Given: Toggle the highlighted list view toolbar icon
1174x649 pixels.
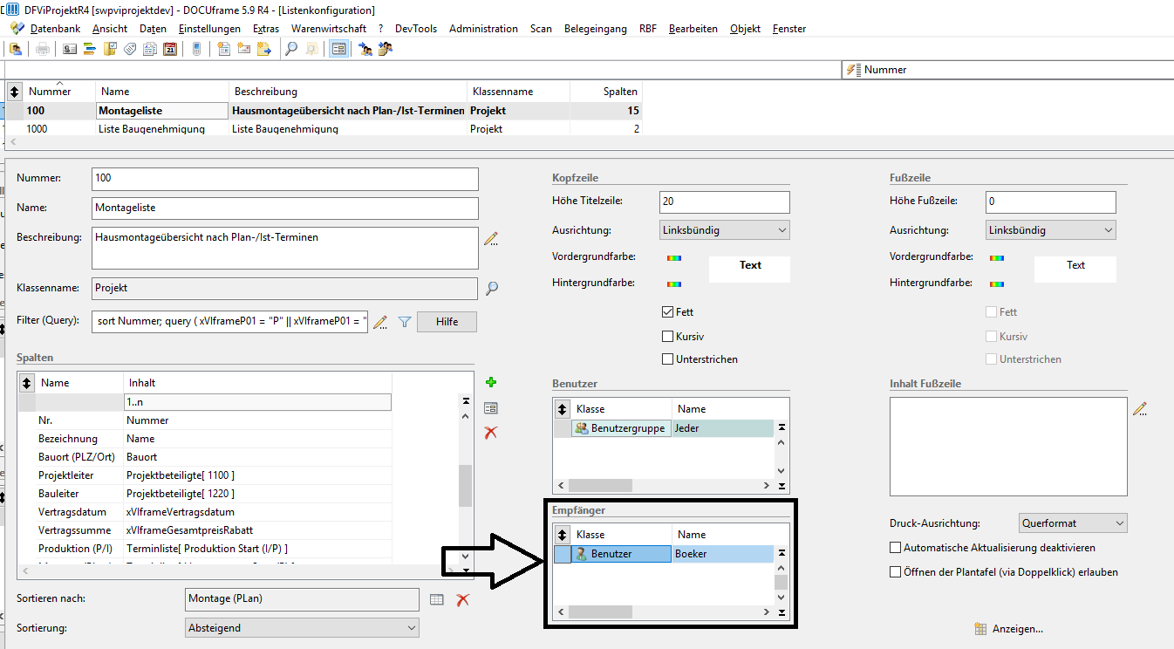Looking at the screenshot, I should [x=338, y=49].
